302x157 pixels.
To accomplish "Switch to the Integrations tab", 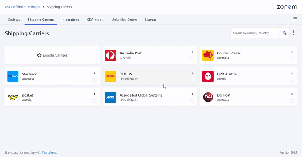I will 70,20.
